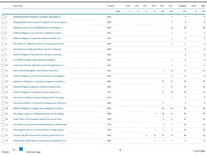Click the Documents column header
The image size is (207, 157).
pos(18,6)
